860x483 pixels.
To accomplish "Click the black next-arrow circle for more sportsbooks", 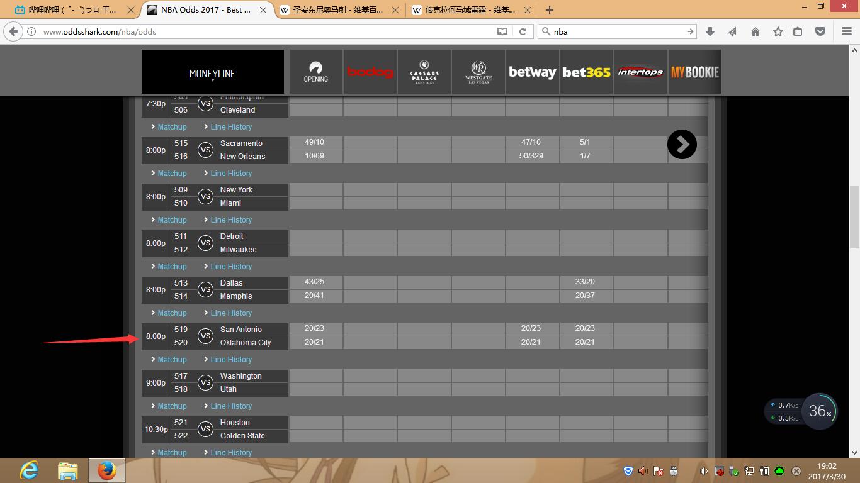I will 682,145.
